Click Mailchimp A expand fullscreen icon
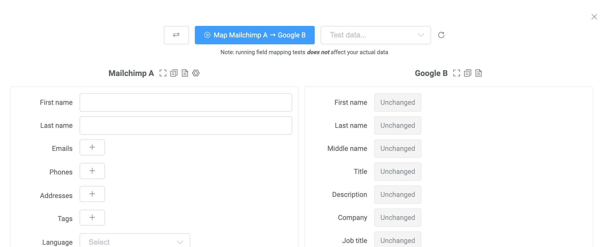 point(163,73)
